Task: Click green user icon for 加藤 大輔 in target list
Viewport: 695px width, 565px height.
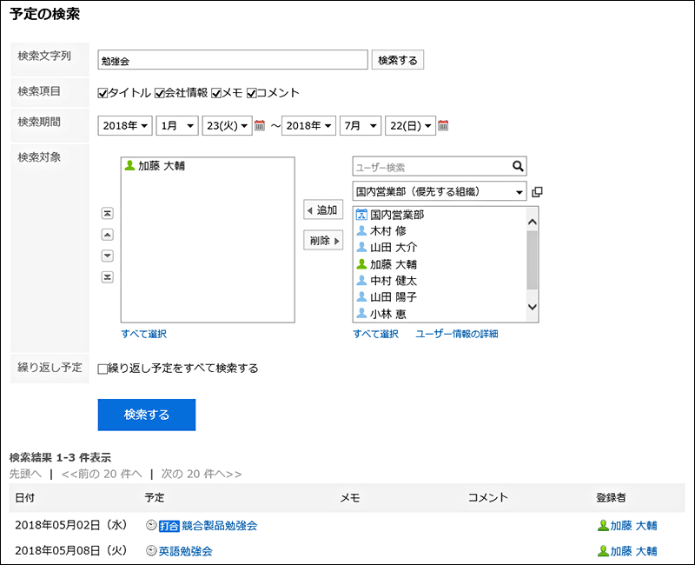Action: coord(129,166)
